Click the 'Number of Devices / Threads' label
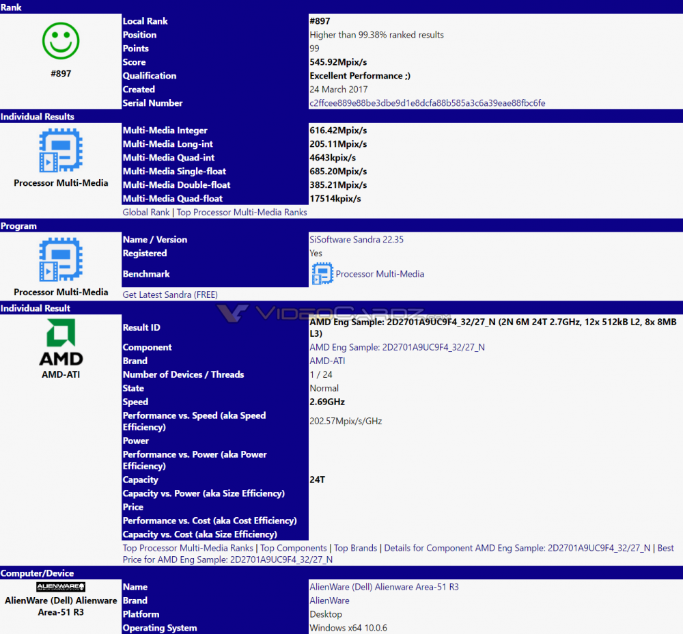The width and height of the screenshot is (683, 634). 183,374
